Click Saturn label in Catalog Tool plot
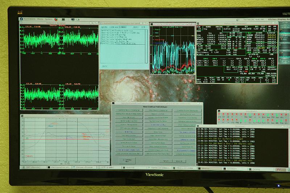 point(29,156)
